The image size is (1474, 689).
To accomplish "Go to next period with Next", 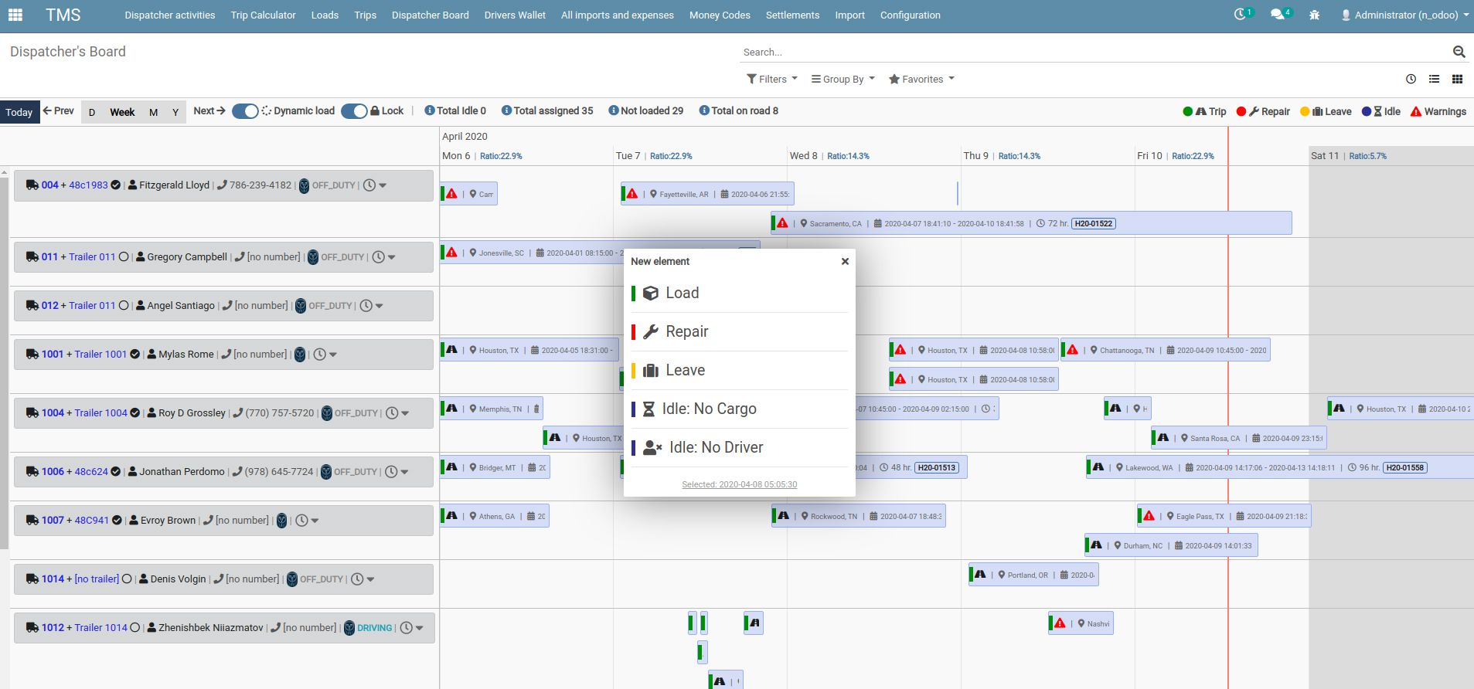I will pos(209,111).
